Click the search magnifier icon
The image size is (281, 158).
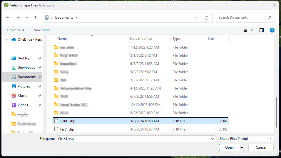click(269, 18)
